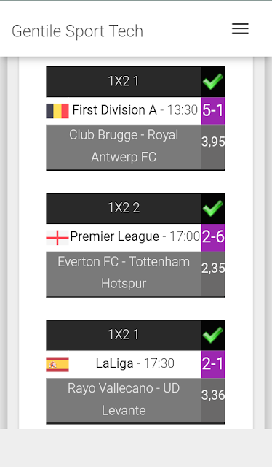272x467 pixels.
Task: Click green checkmark on Rayo Vallecano tip
Action: coord(212,335)
